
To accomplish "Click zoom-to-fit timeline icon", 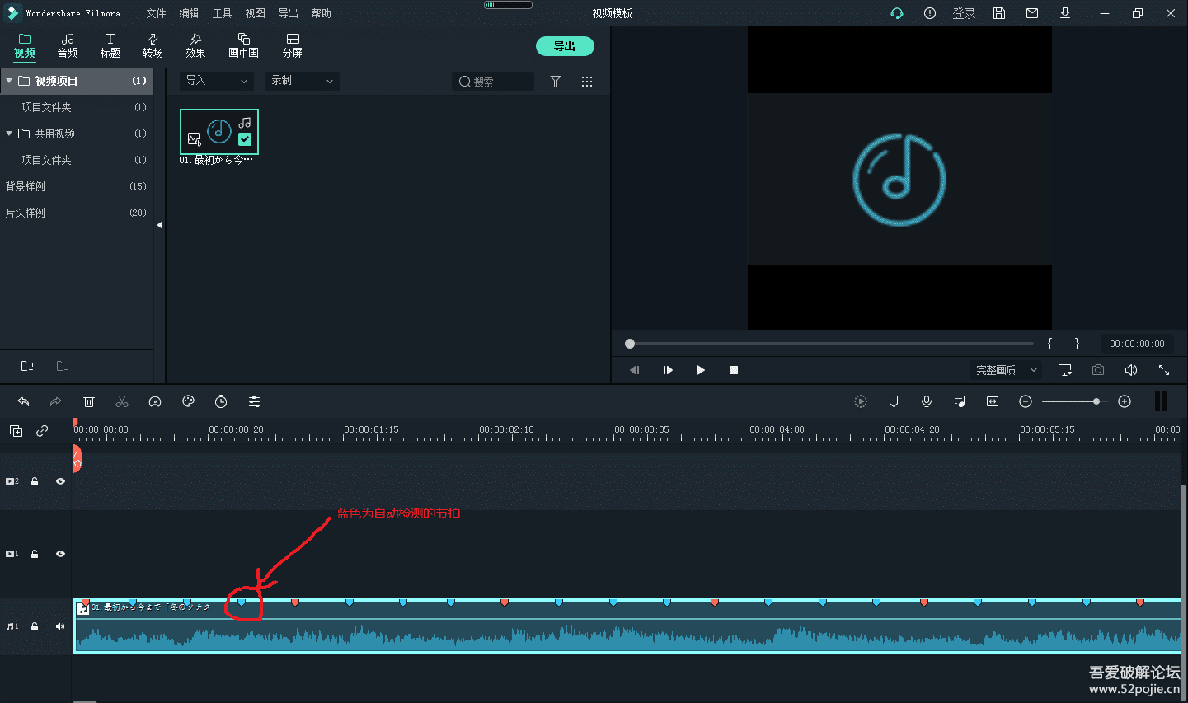I will (x=993, y=401).
